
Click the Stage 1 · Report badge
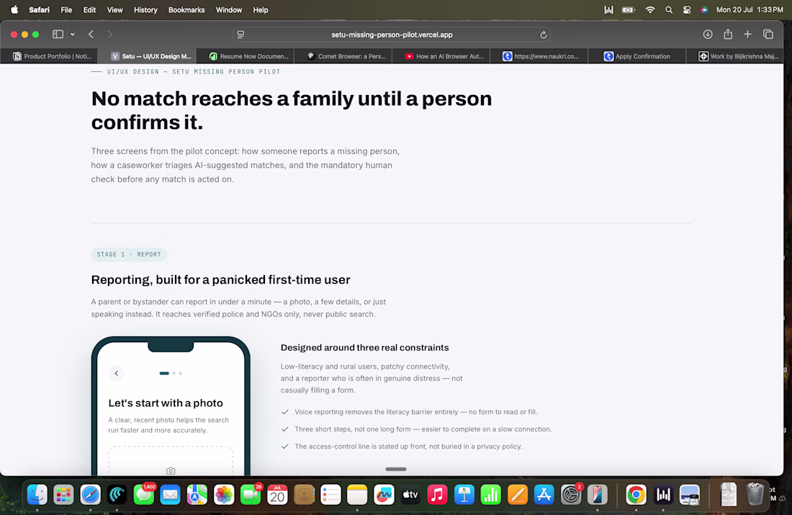129,254
